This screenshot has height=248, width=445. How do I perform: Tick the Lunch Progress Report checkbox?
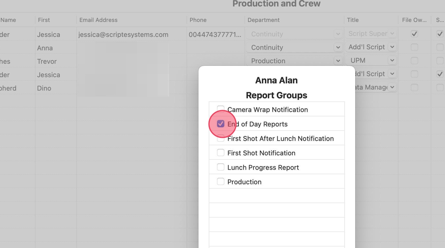click(221, 167)
